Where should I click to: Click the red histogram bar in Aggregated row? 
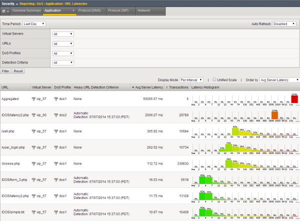294,99
